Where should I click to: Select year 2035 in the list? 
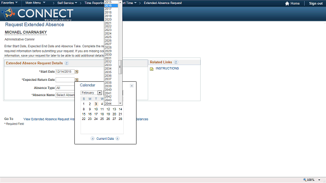111,72
